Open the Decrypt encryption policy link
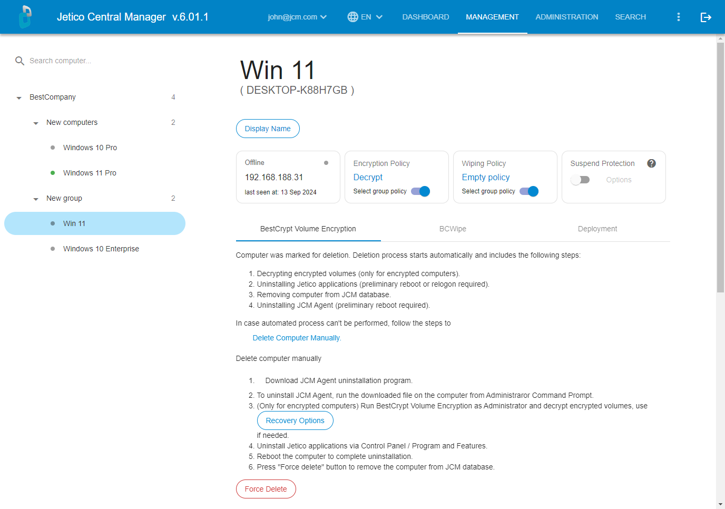Image resolution: width=725 pixels, height=509 pixels. [x=368, y=178]
